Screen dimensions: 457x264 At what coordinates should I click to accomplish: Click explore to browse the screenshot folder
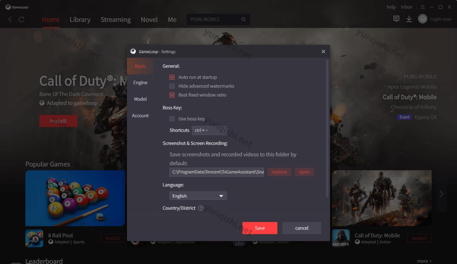coord(279,172)
